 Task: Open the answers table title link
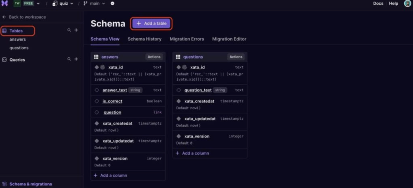click(x=110, y=57)
